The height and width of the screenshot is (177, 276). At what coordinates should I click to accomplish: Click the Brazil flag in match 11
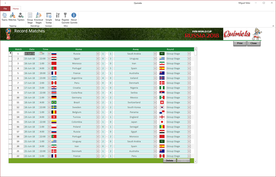[x=54, y=103]
